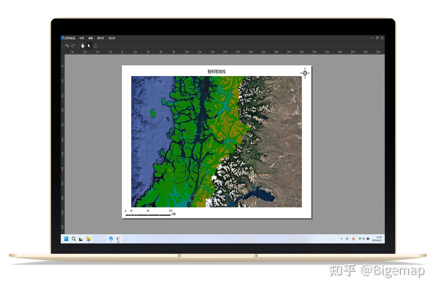Image resolution: width=436 pixels, height=290 pixels.
Task: Click the 打印布局 application logo
Action: pos(63,38)
